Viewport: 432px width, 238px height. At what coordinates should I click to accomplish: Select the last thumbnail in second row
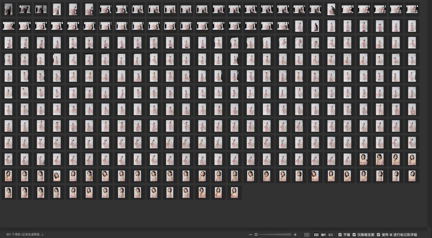(x=412, y=26)
